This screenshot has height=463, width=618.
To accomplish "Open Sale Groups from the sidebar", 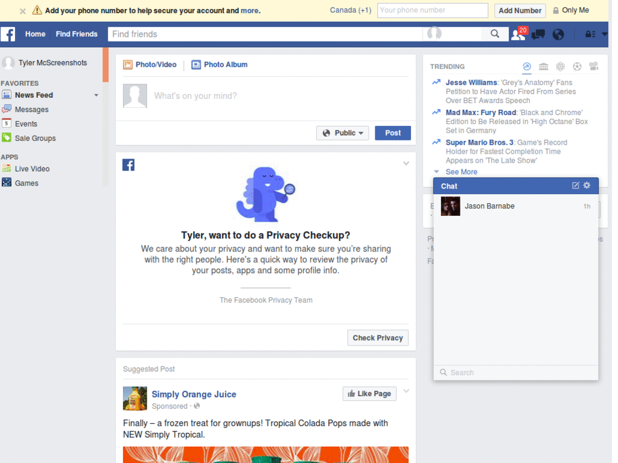I will pos(35,138).
